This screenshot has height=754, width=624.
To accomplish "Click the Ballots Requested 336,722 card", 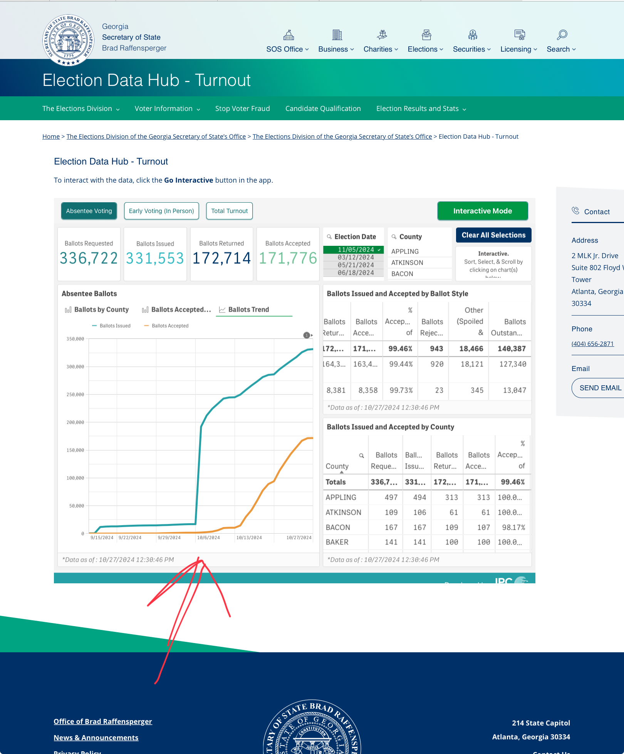I will tap(89, 254).
